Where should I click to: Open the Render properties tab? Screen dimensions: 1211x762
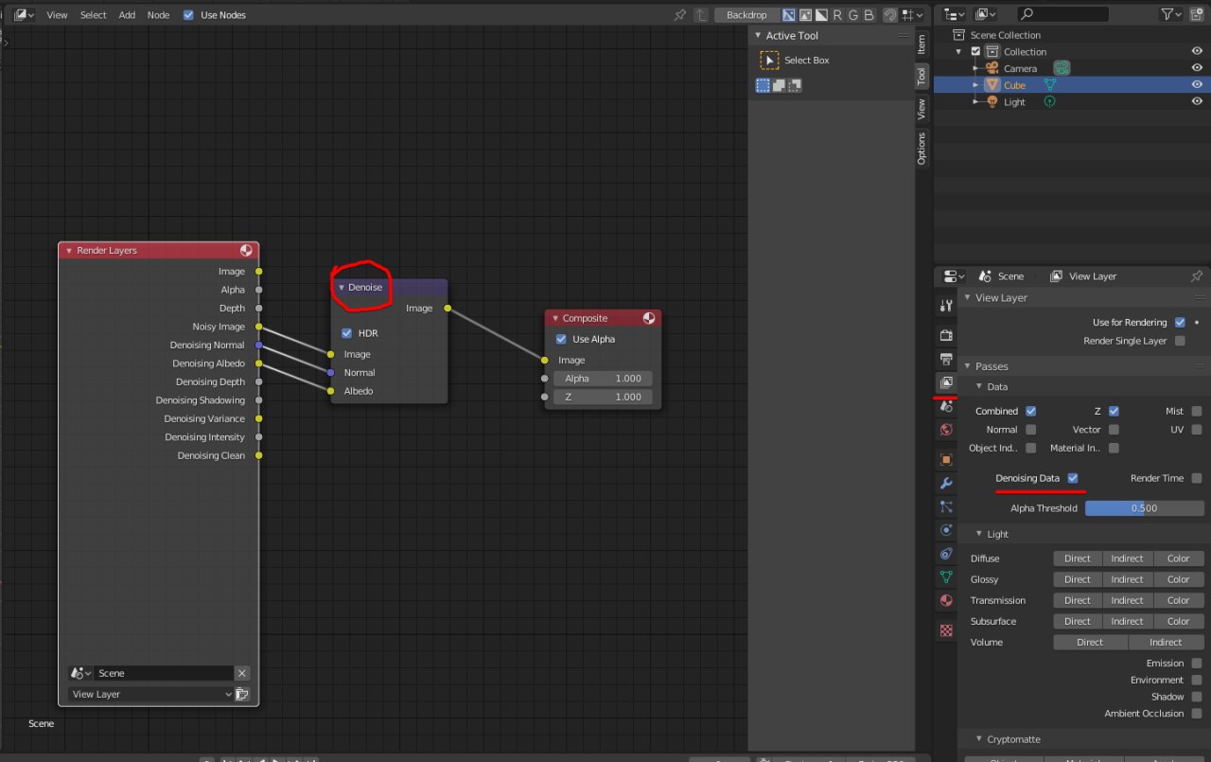pyautogui.click(x=945, y=335)
